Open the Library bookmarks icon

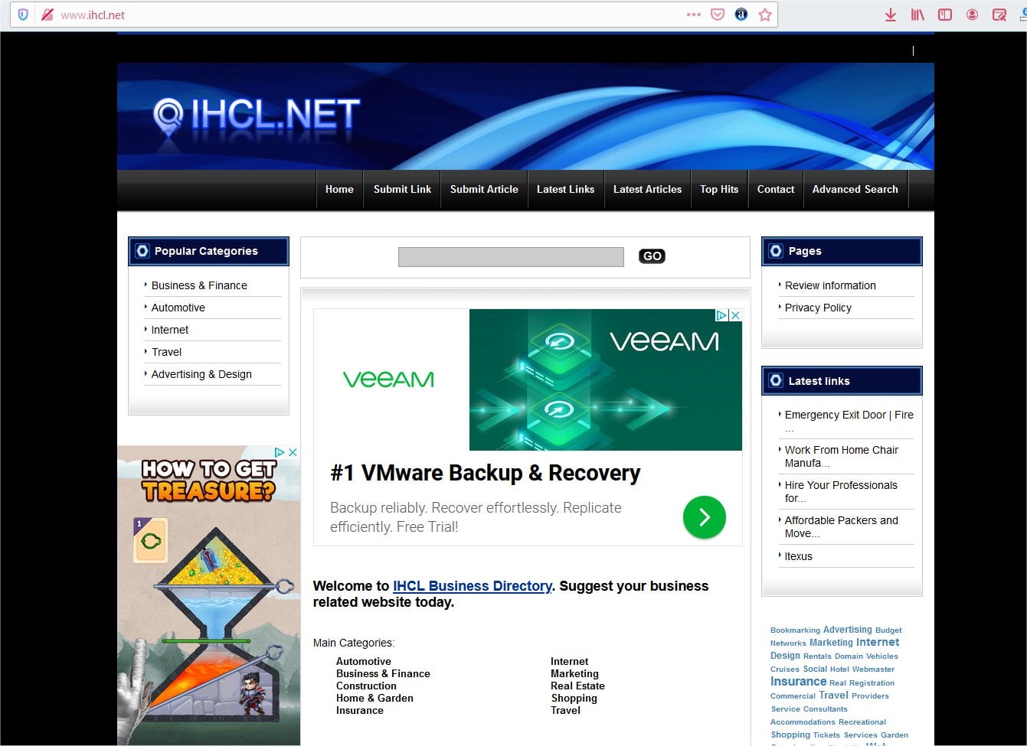click(917, 15)
